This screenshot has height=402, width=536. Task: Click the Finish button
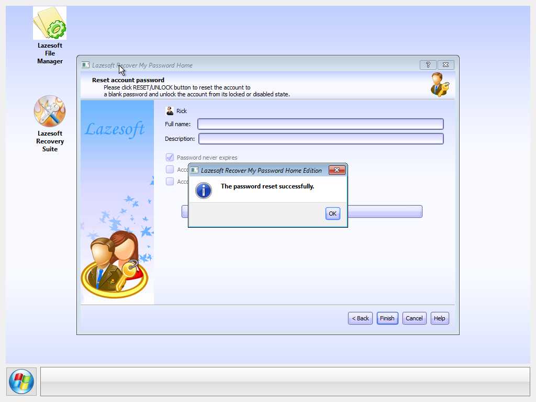tap(387, 318)
